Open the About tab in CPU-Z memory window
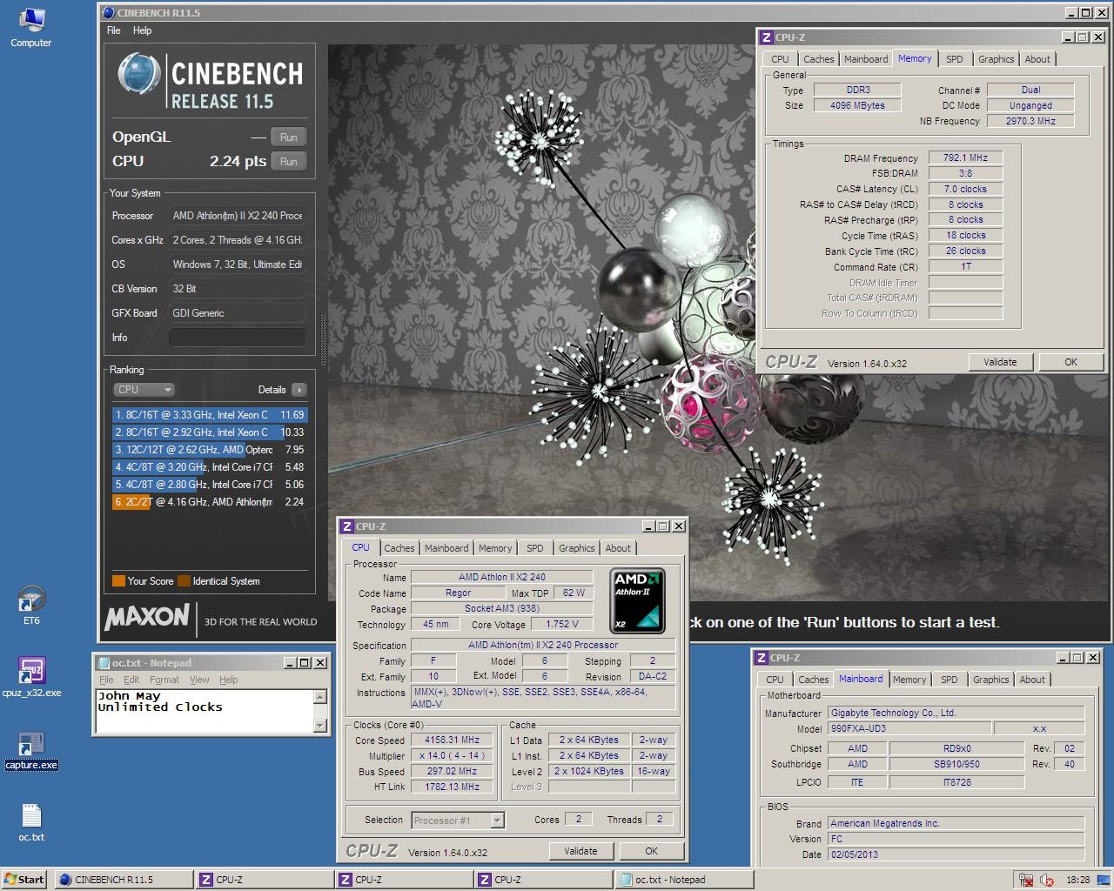The width and height of the screenshot is (1114, 891). coord(1037,59)
